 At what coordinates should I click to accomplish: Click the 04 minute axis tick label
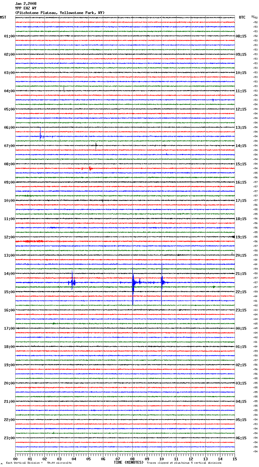pyautogui.click(x=74, y=459)
